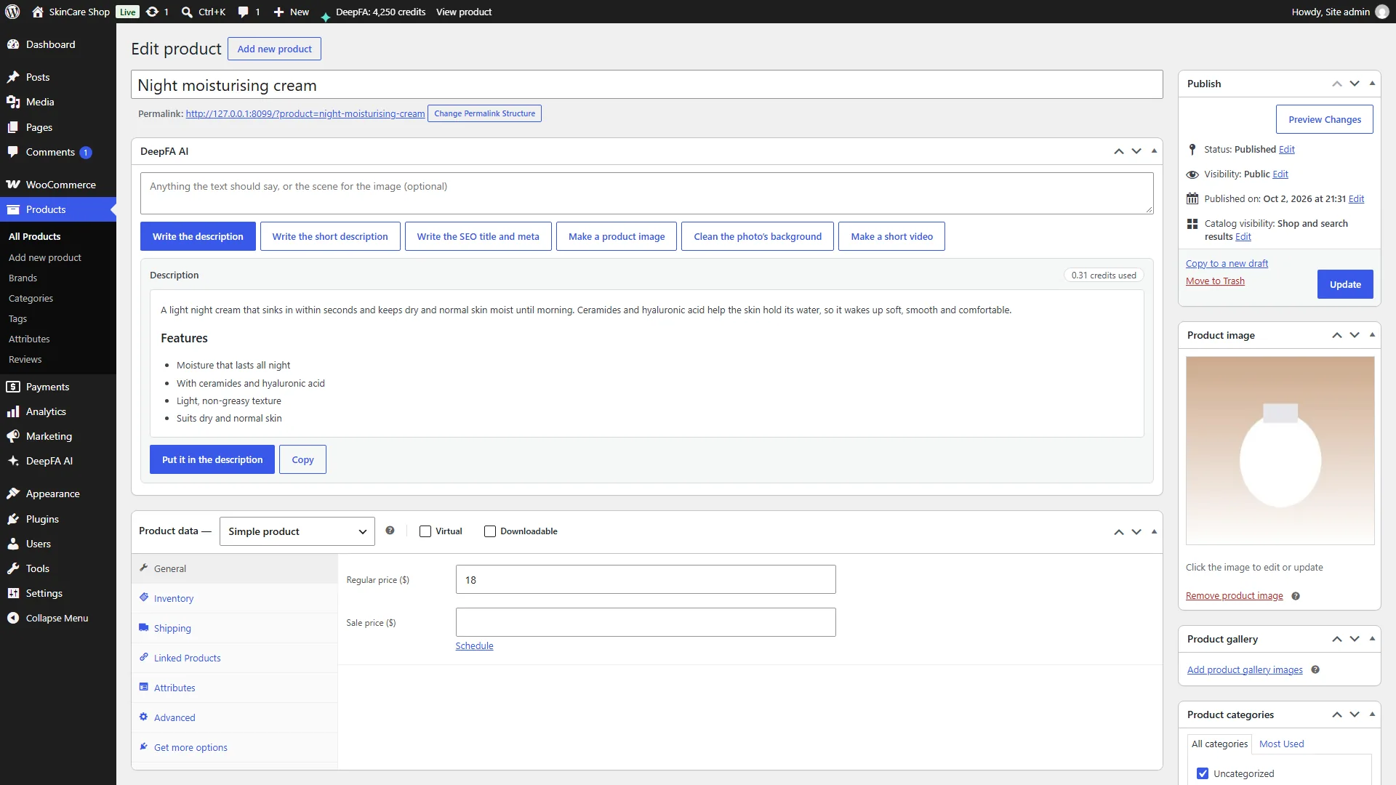Click the Collapse Menu icon
1396x785 pixels.
coord(13,618)
